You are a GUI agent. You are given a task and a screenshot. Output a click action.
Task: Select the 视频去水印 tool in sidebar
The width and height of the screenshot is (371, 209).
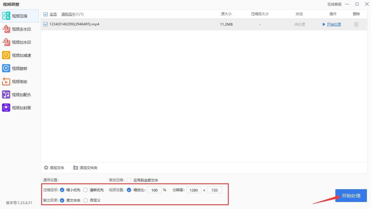(20, 29)
